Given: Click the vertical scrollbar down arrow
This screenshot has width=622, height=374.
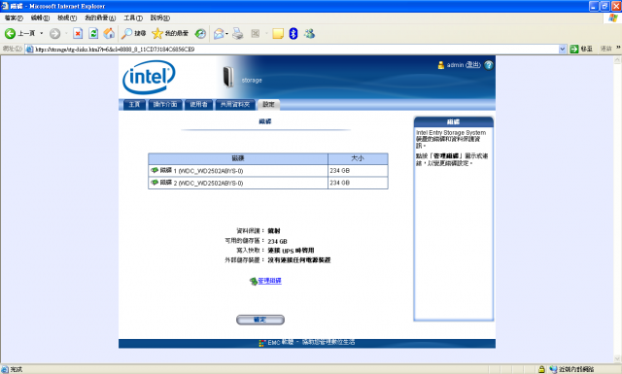Looking at the screenshot, I should click(x=617, y=358).
